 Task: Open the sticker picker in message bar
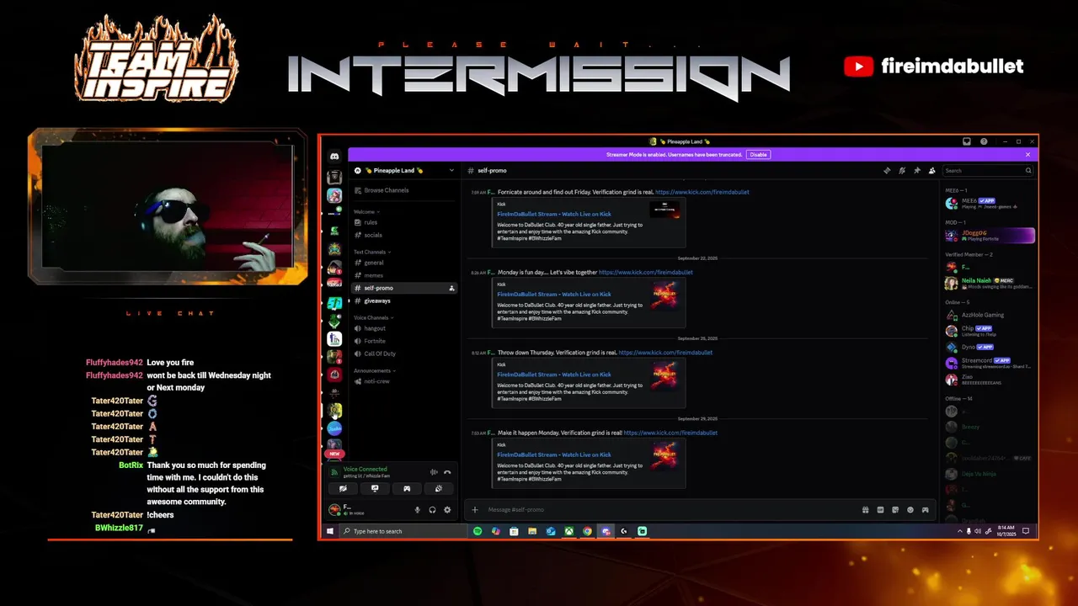coord(895,510)
